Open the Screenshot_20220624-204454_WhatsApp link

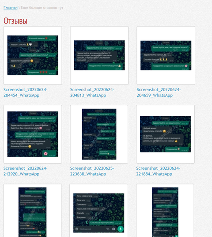25,92
